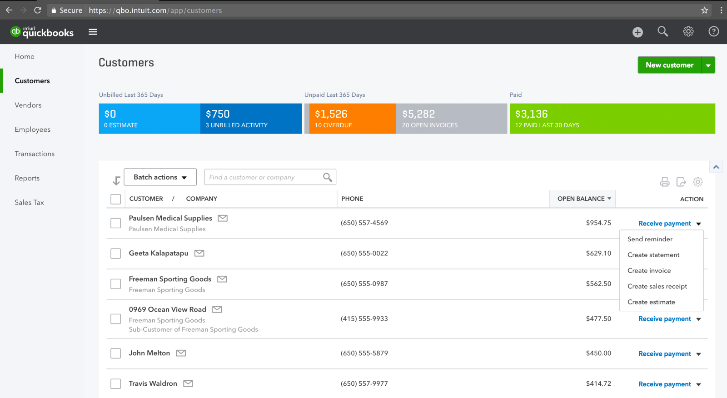Filter by $0 Estimate blue tile
This screenshot has width=727, height=398.
click(149, 119)
